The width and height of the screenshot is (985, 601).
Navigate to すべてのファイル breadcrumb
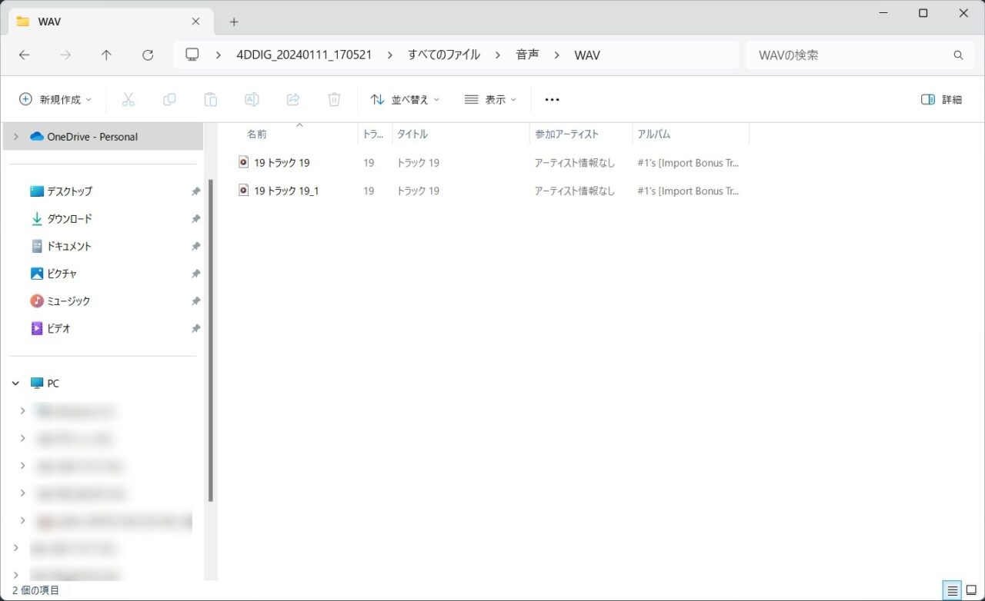coord(444,55)
